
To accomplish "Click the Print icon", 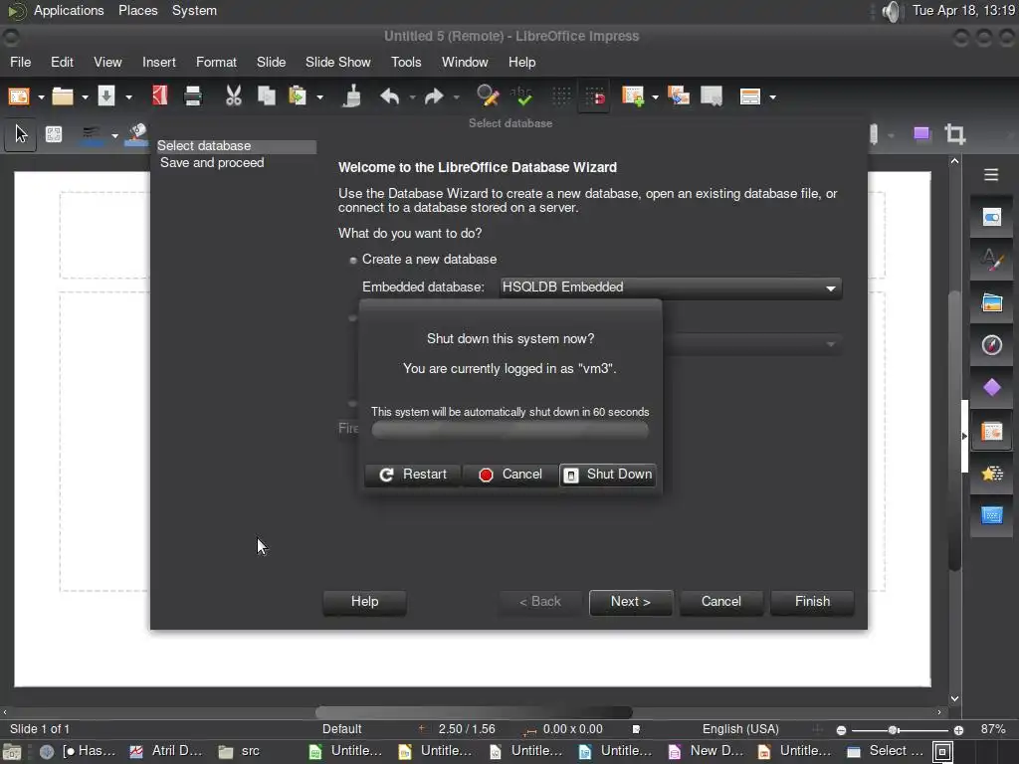I will coord(193,96).
